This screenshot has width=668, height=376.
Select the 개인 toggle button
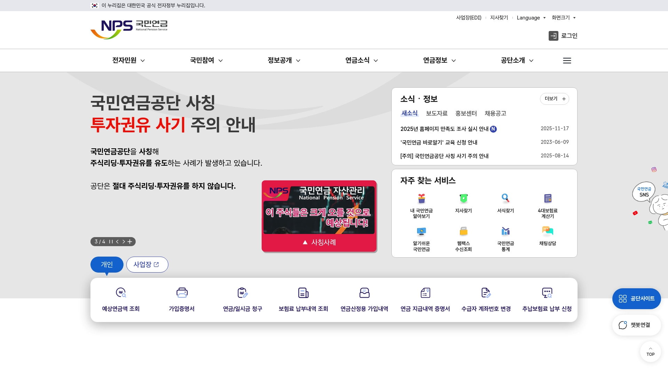(106, 265)
